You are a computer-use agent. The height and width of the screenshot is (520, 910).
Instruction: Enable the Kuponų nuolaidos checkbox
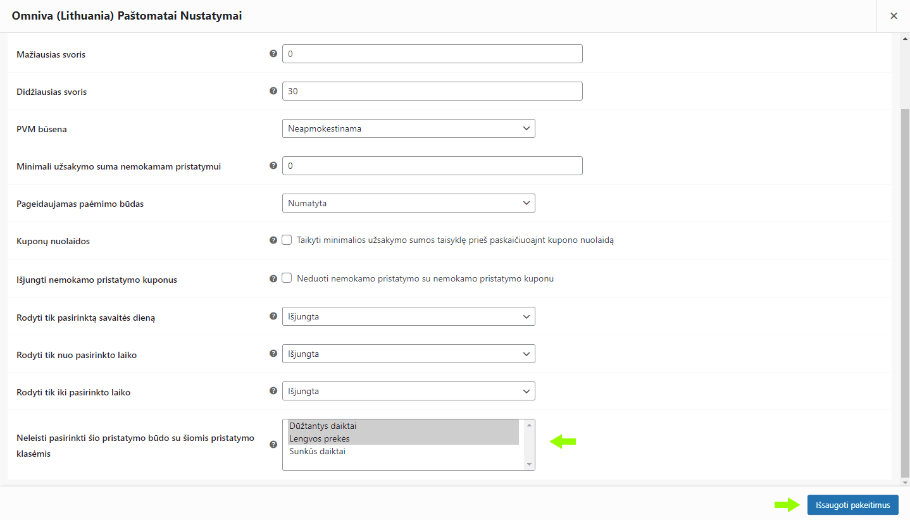coord(287,240)
